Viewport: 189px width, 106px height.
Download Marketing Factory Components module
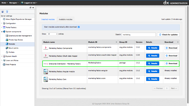(x=171, y=48)
